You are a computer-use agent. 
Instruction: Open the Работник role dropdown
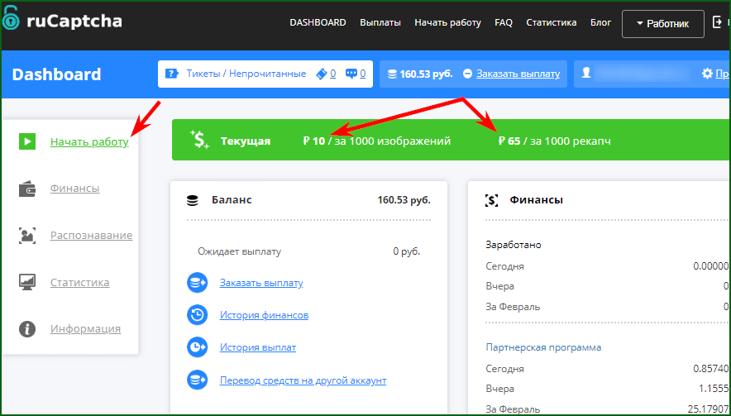pos(663,24)
